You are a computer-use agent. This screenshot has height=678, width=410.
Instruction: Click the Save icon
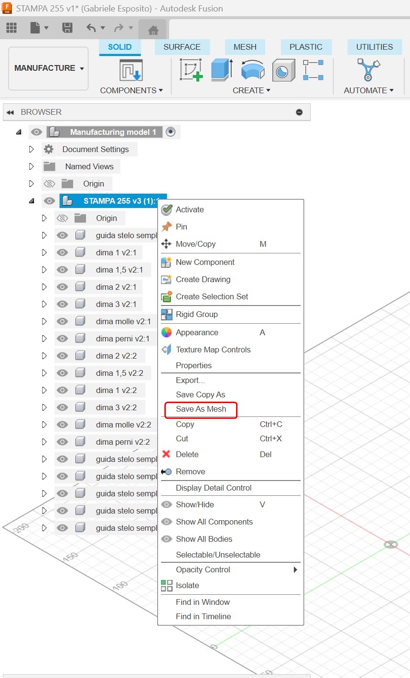click(67, 28)
